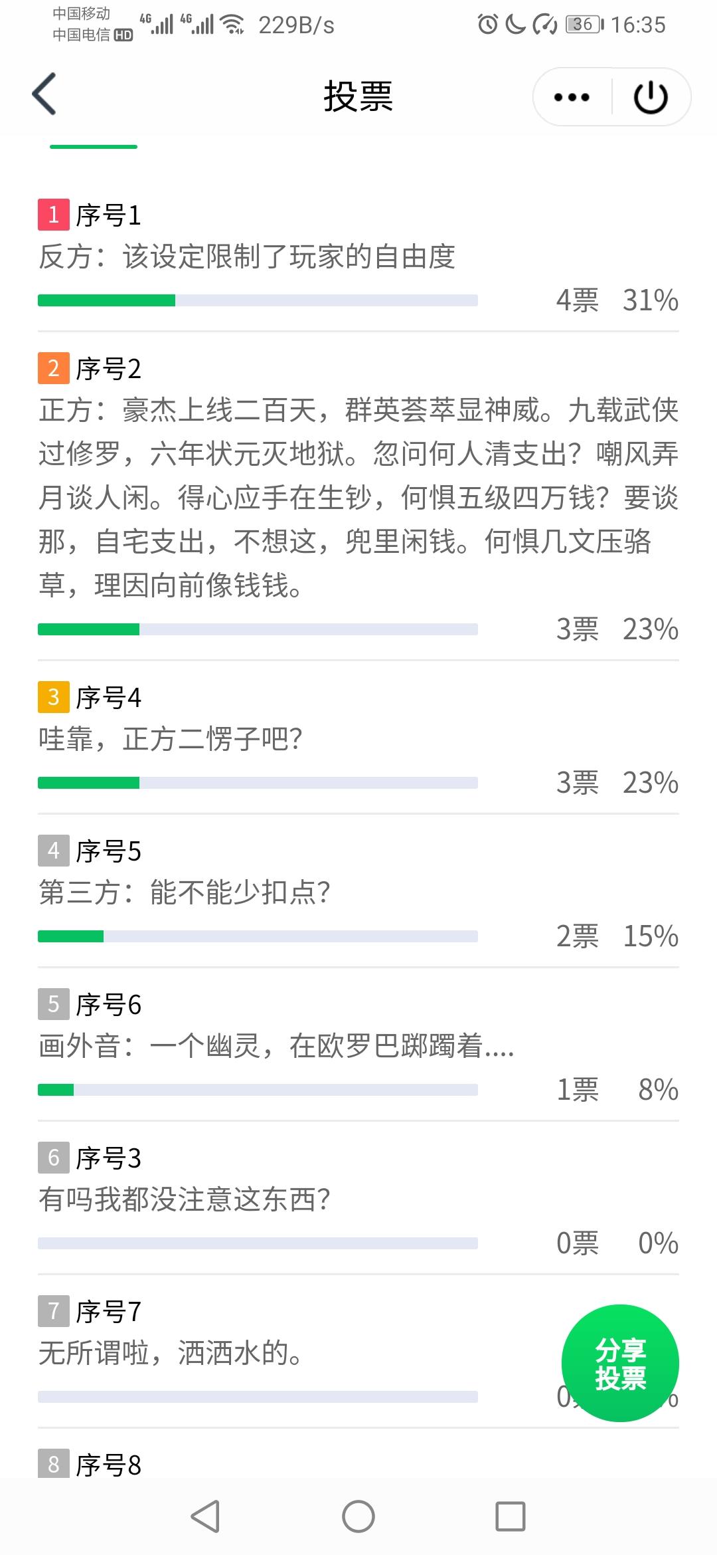Select option 反方：该设定限制了玩家的自由度
The image size is (717, 1555).
(x=246, y=257)
